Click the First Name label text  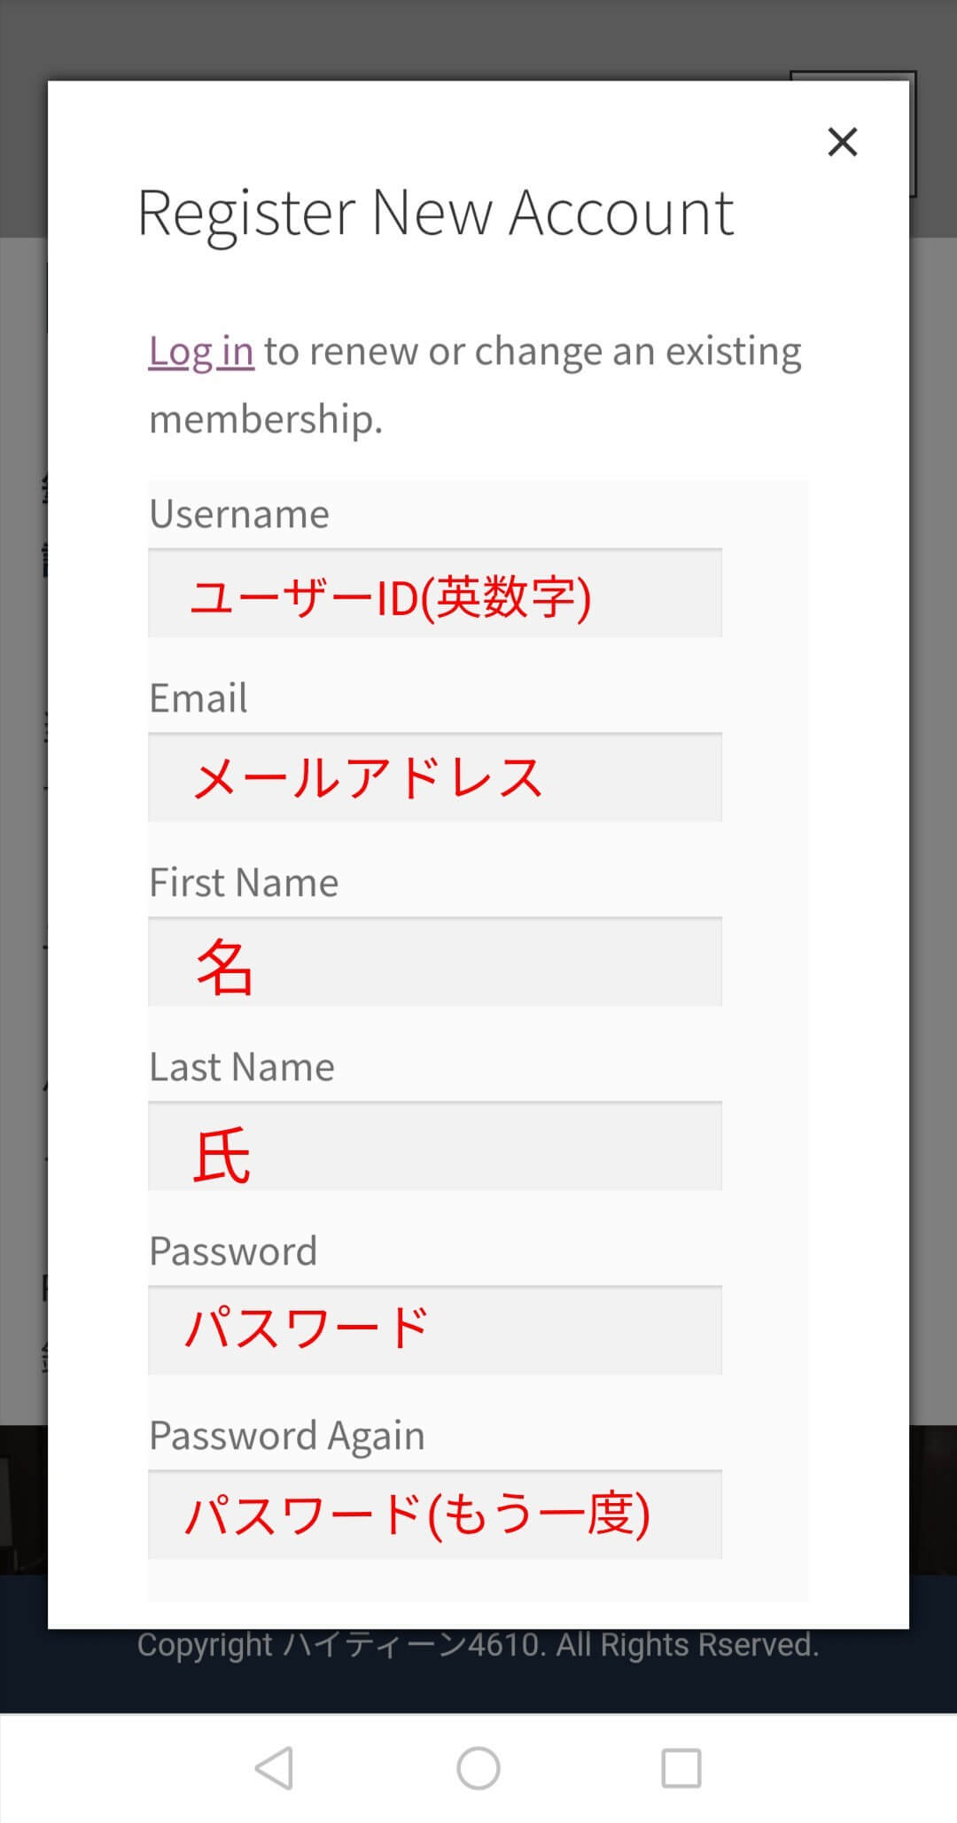[244, 883]
